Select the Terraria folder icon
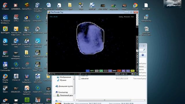The image size is (185, 104). (27, 54)
